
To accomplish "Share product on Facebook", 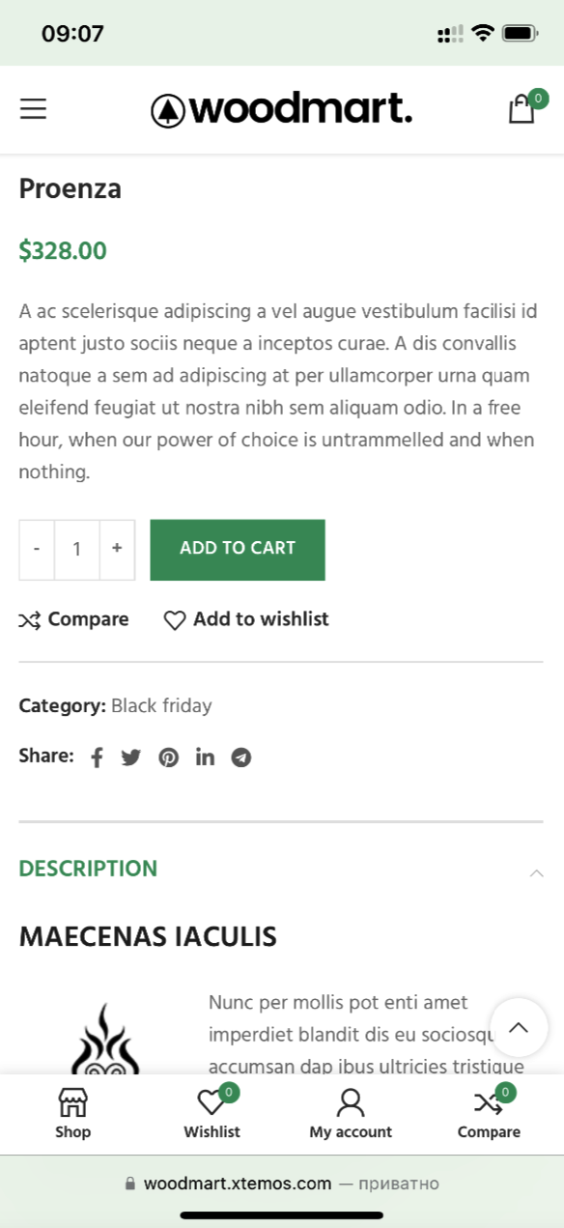I will click(97, 757).
